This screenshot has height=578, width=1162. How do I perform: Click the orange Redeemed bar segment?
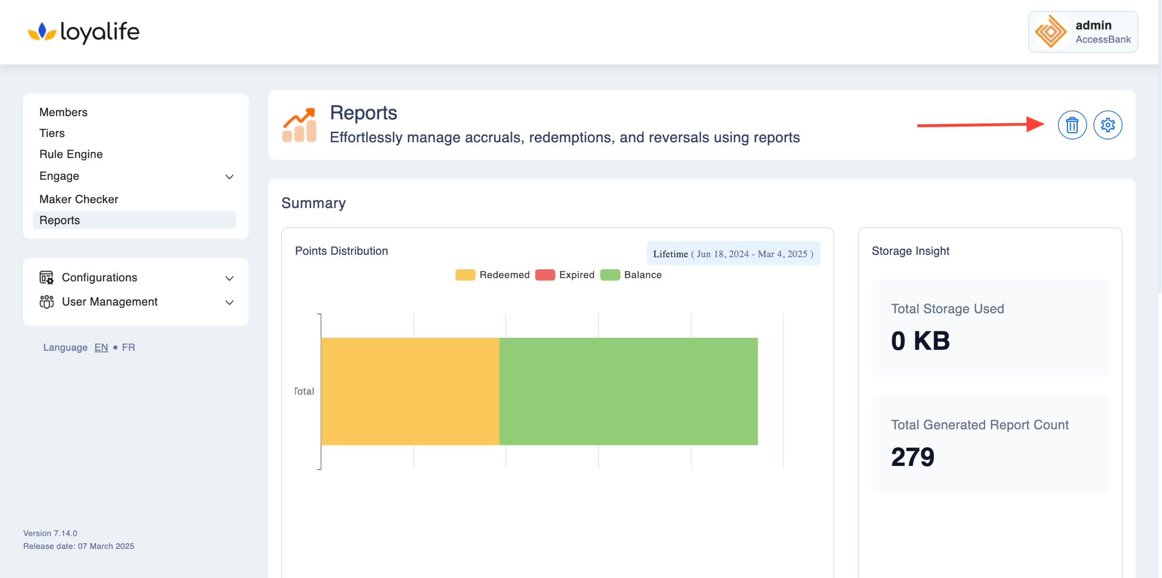tap(410, 391)
